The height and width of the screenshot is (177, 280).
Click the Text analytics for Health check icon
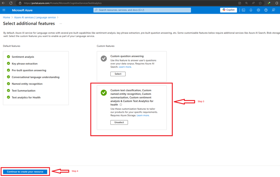click(x=8, y=97)
